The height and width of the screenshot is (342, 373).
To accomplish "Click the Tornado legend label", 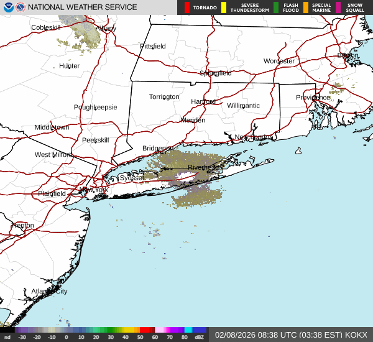I will tap(205, 8).
